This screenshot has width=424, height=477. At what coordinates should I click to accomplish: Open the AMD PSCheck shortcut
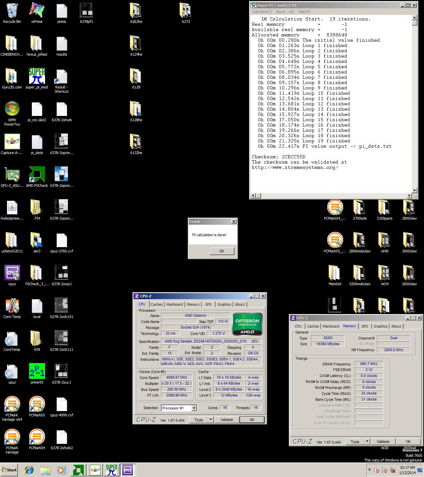click(37, 177)
